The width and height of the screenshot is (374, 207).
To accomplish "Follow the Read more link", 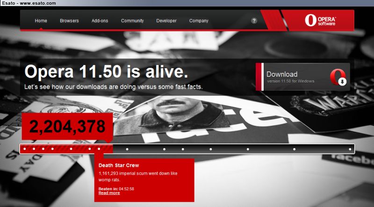I will [x=109, y=193].
